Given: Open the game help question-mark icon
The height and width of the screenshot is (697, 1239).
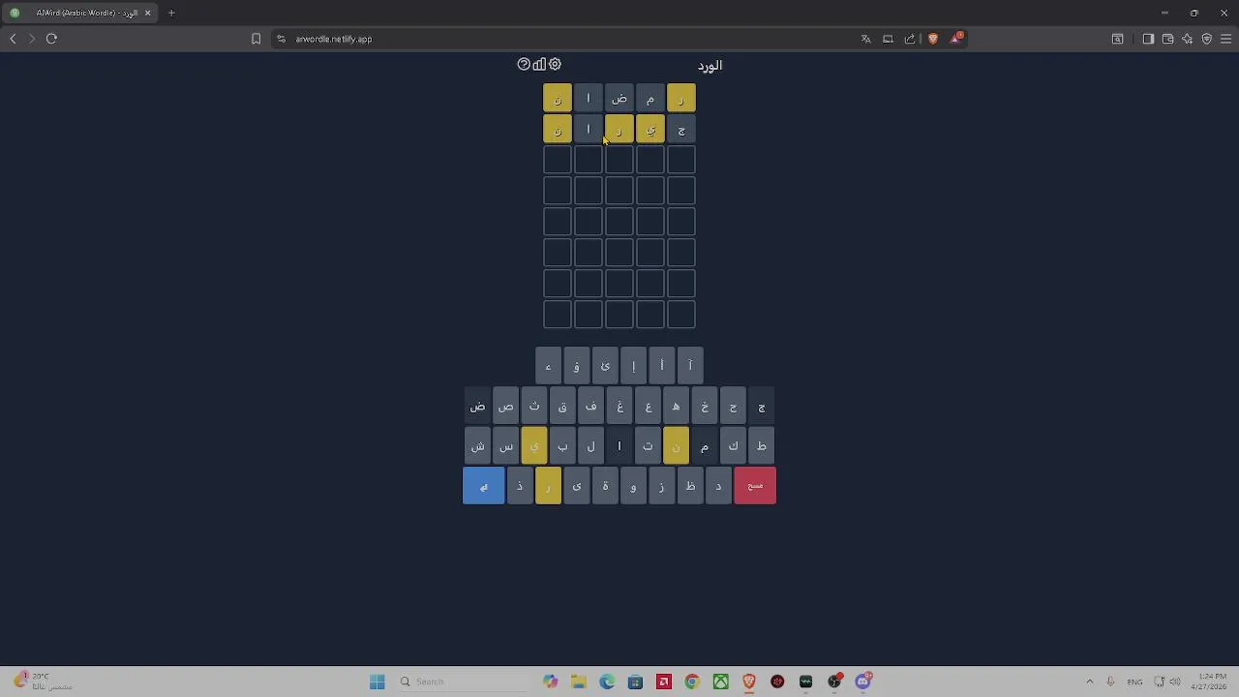Looking at the screenshot, I should 524,64.
